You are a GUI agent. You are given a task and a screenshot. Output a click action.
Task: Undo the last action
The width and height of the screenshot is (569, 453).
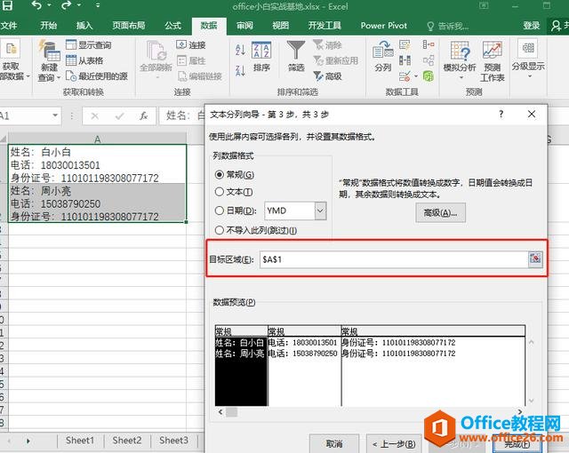pyautogui.click(x=36, y=5)
